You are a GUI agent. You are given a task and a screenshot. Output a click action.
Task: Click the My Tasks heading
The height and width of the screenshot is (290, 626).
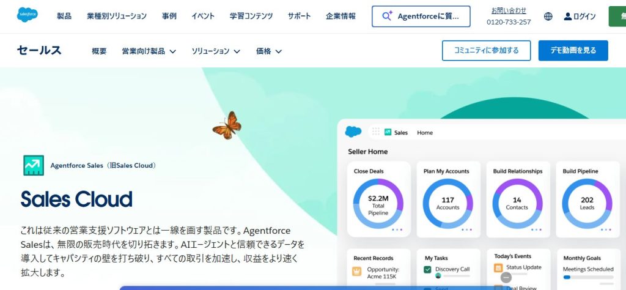click(x=436, y=258)
